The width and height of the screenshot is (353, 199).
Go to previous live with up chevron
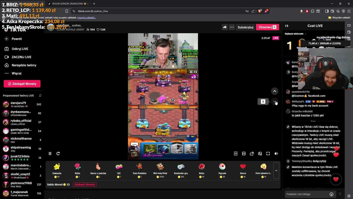[x=275, y=91]
